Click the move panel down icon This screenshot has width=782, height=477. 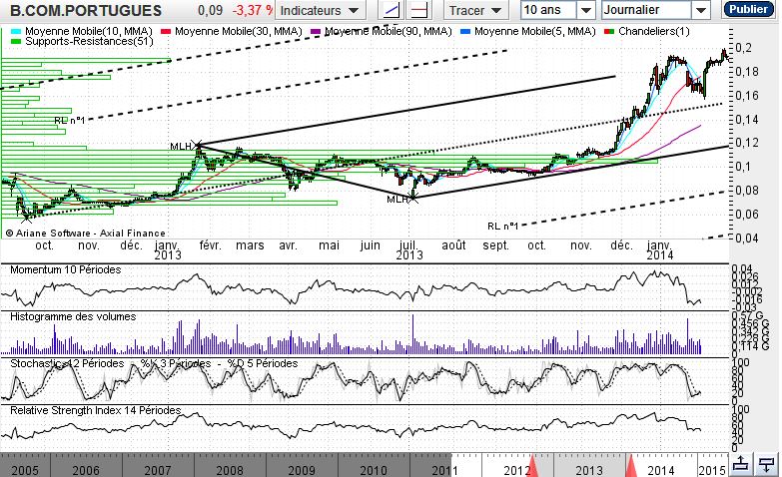point(766,464)
